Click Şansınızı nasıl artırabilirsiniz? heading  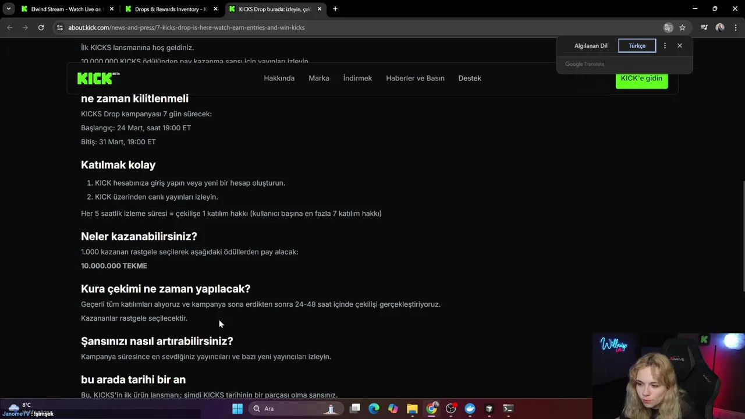157,341
